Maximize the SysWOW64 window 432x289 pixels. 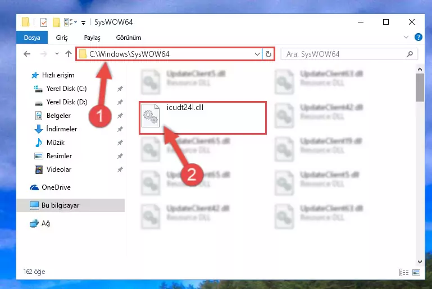click(x=386, y=22)
